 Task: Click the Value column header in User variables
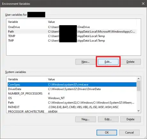(51, 22)
